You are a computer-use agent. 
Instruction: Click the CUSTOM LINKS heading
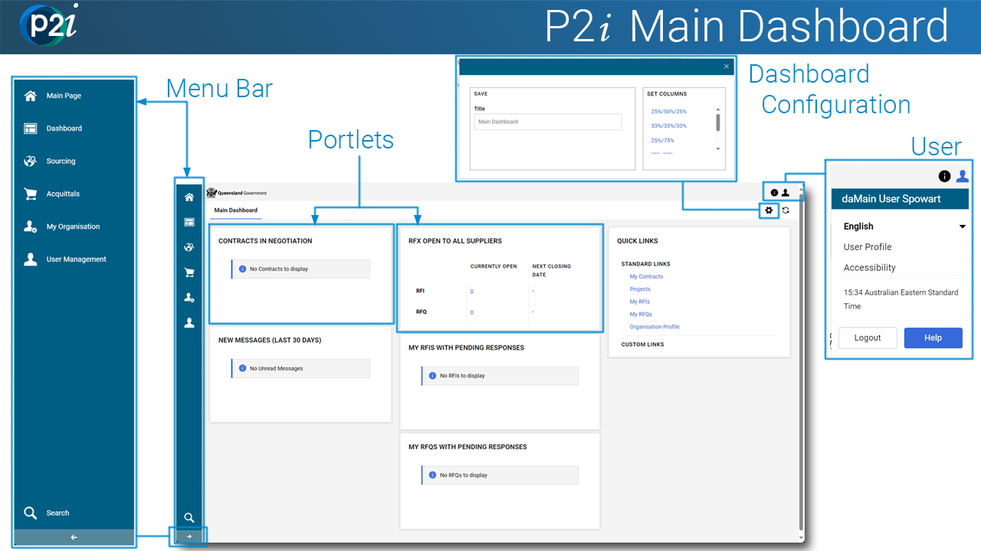pyautogui.click(x=643, y=345)
